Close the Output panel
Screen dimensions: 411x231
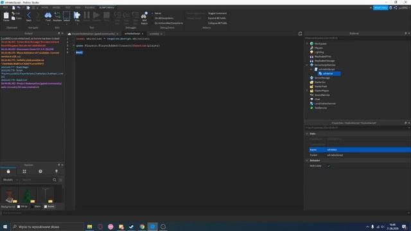pyautogui.click(x=62, y=33)
